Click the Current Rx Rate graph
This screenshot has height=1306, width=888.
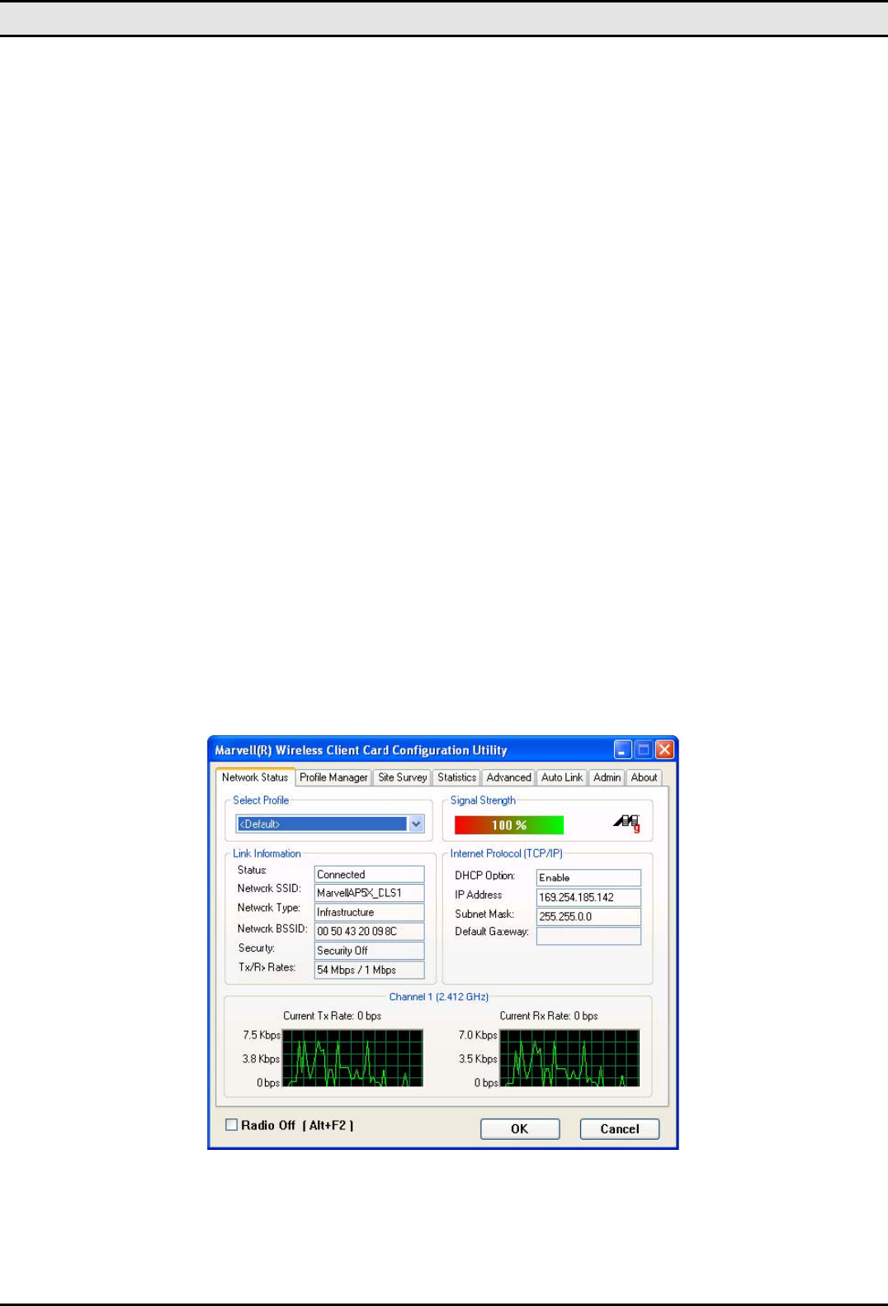569,1057
